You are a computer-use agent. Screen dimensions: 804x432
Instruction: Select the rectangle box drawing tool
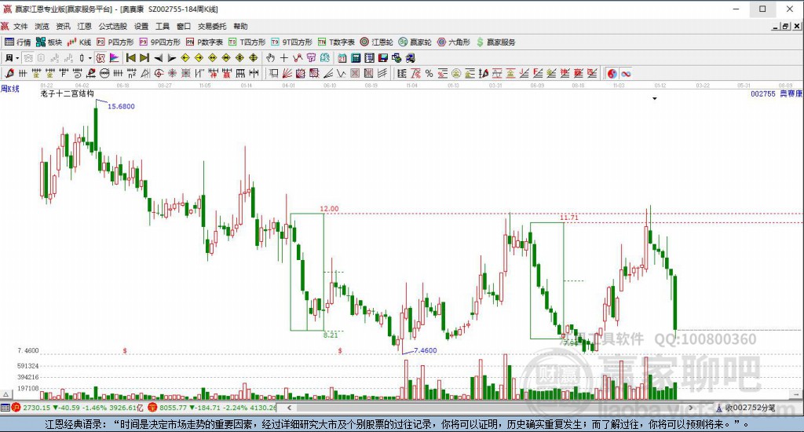pyautogui.click(x=274, y=73)
